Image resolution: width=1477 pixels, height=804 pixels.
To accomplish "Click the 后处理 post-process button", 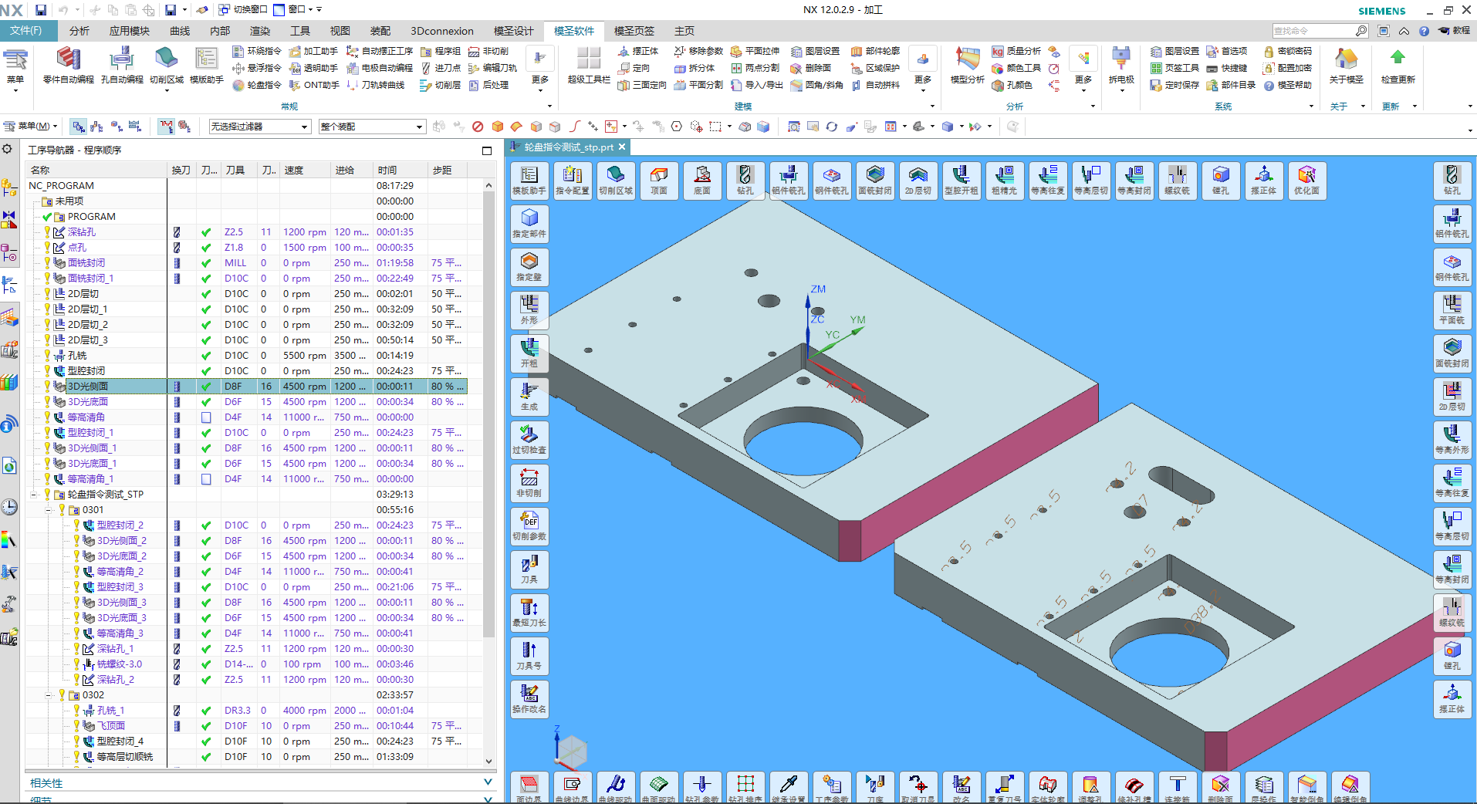I will (488, 85).
